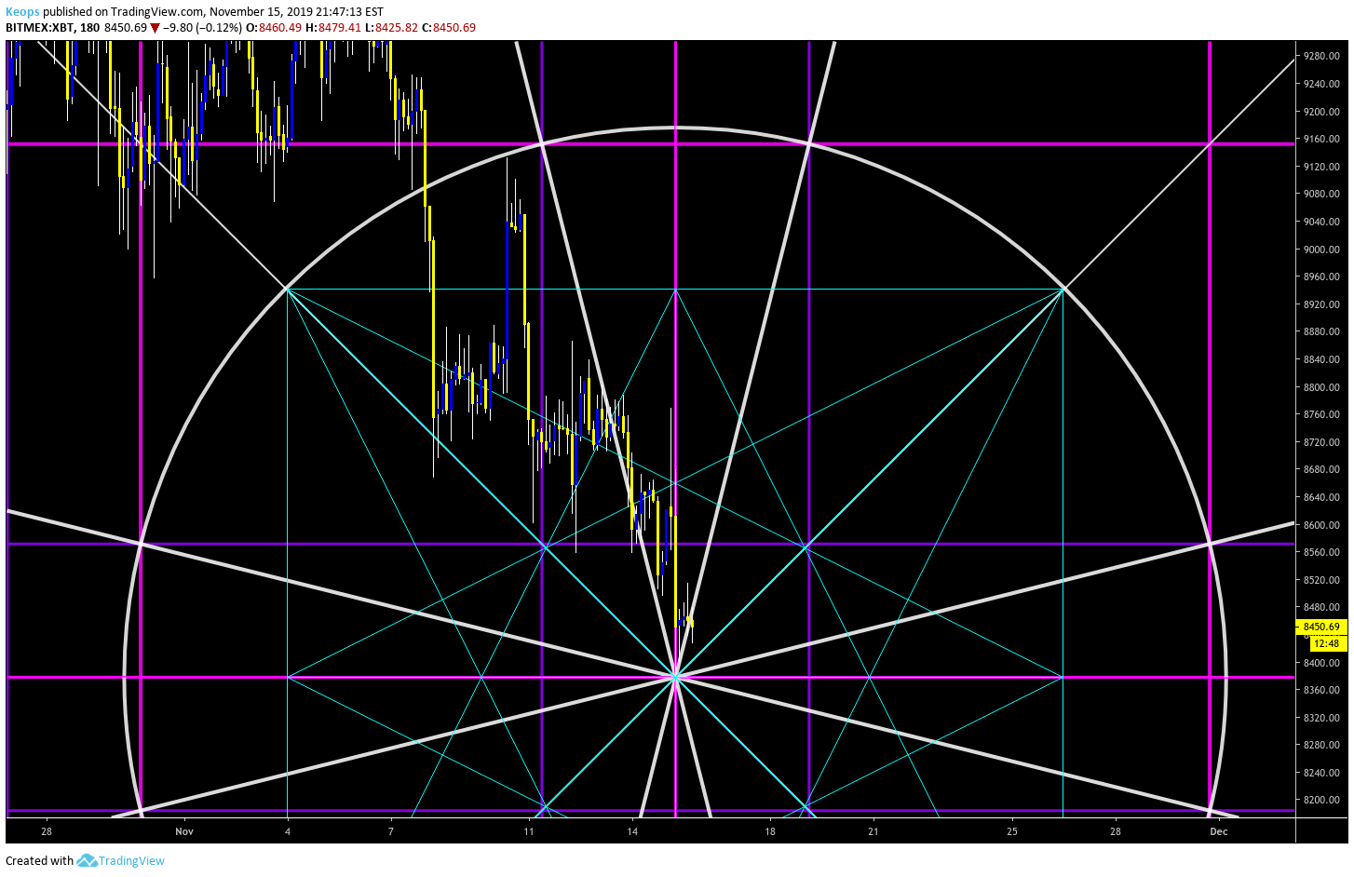
Task: Click the 14 date label on the time axis
Action: 632,831
